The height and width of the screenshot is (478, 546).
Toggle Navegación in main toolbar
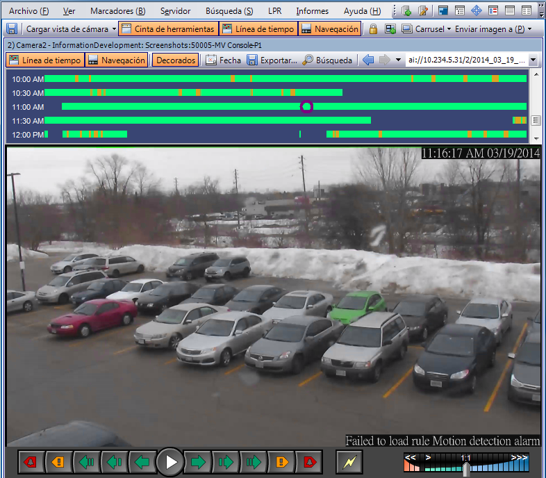[x=330, y=29]
